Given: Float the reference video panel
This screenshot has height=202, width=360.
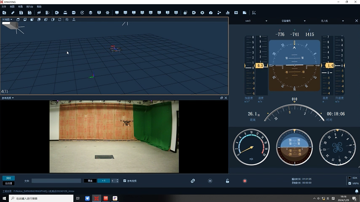Looking at the screenshot, I should 222,98.
